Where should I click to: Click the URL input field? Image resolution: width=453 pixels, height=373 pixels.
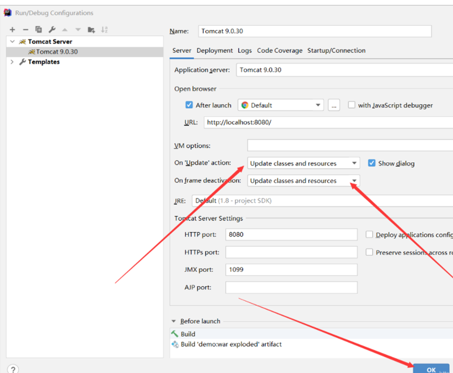pyautogui.click(x=328, y=122)
